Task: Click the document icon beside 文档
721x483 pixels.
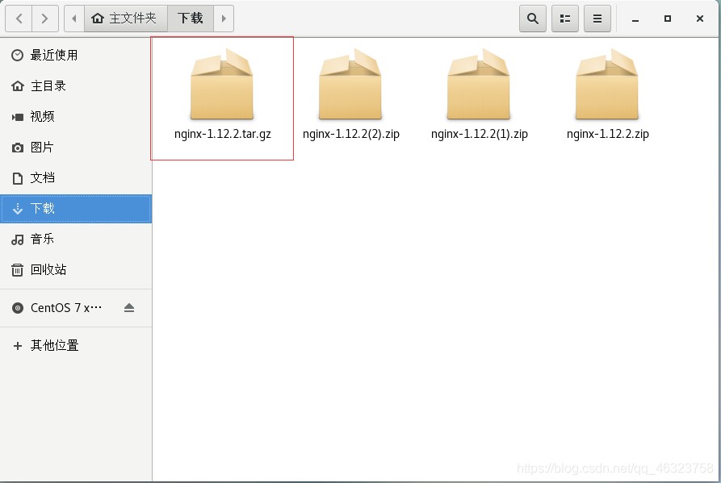Action: pyautogui.click(x=18, y=178)
